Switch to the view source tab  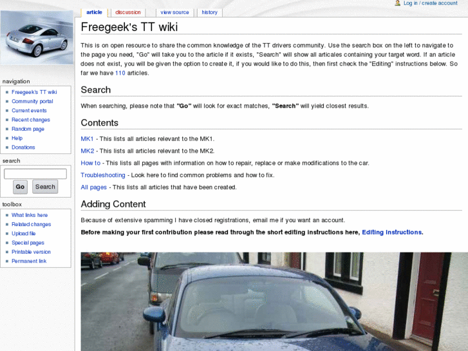tap(174, 12)
